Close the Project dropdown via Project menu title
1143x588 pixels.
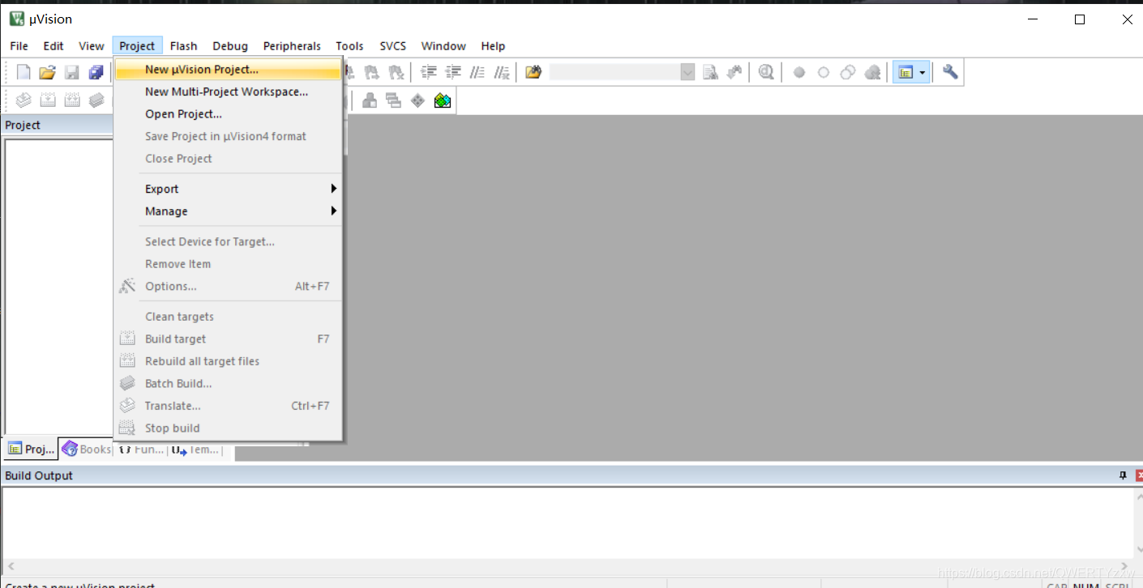(137, 46)
